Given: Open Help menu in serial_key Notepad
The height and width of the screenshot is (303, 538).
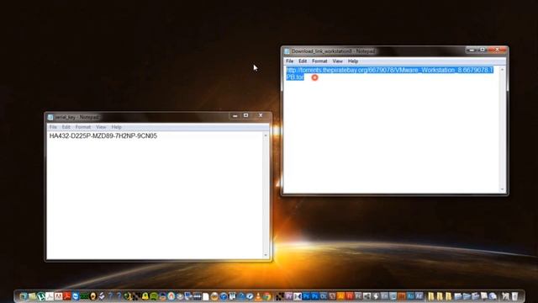Looking at the screenshot, I should click(x=116, y=127).
